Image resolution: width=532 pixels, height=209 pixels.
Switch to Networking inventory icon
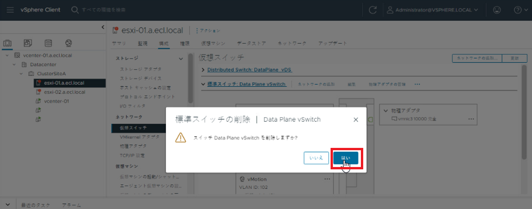[x=69, y=43]
